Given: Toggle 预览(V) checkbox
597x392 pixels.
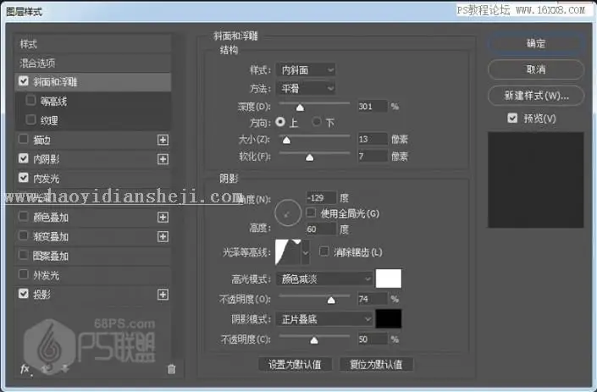Looking at the screenshot, I should [512, 118].
